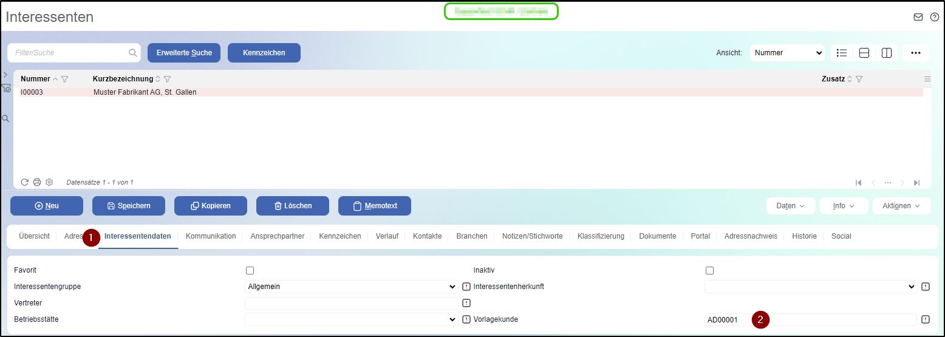
Task: Click the blue Kennzeichen button
Action: point(264,53)
